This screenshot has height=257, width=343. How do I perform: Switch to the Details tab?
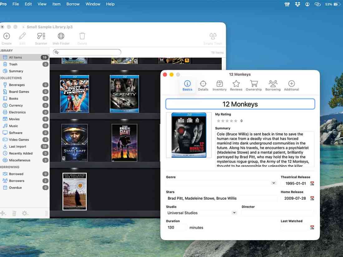pyautogui.click(x=203, y=85)
